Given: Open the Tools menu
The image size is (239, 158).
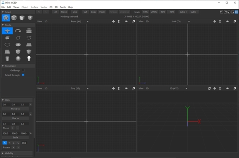Looking at the screenshot, I should (63, 7).
